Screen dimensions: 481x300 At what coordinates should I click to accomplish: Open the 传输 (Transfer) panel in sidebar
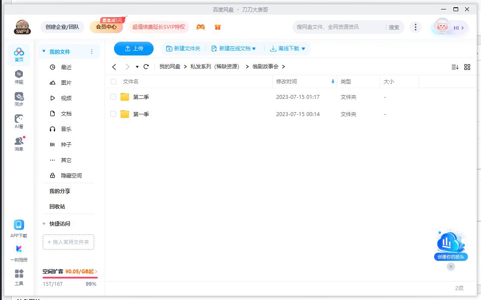pos(18,77)
